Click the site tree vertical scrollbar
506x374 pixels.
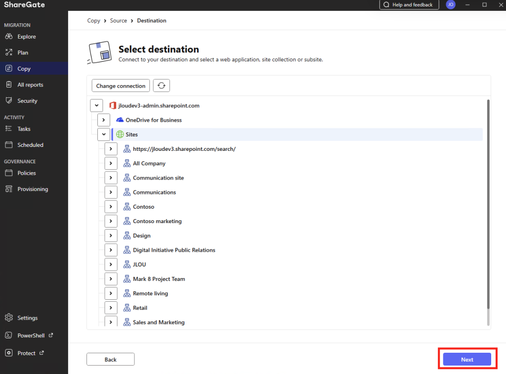[x=488, y=204]
